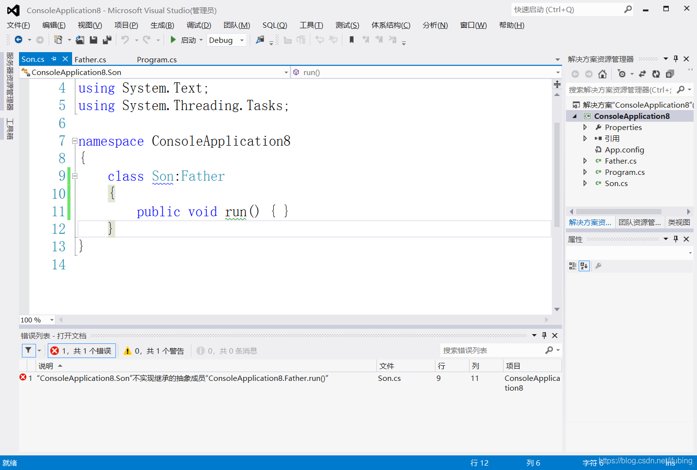Click the Property Pages wrench icon
The image size is (697, 470).
pyautogui.click(x=598, y=266)
